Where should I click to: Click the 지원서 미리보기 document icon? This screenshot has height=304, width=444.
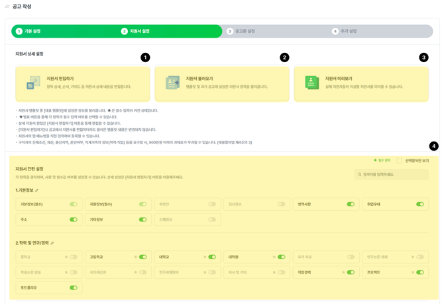(x=311, y=83)
